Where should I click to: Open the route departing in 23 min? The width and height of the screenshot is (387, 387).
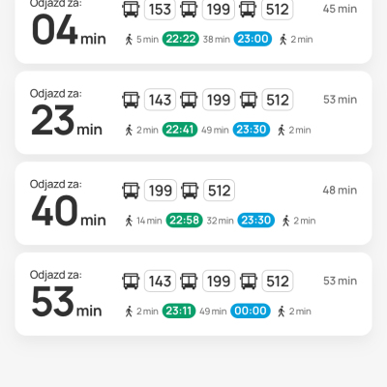pos(193,112)
